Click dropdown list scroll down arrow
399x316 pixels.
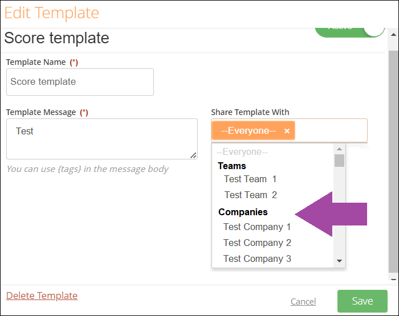pos(339,261)
